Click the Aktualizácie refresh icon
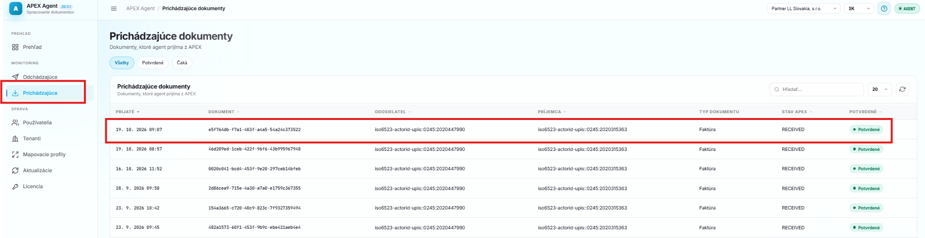The width and height of the screenshot is (925, 238). click(15, 170)
